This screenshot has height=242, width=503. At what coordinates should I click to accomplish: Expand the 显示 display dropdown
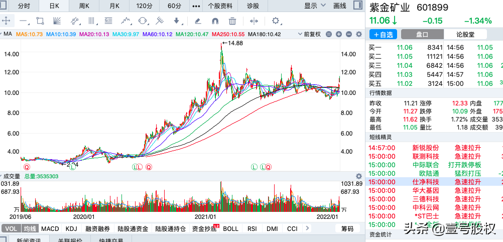(314, 6)
